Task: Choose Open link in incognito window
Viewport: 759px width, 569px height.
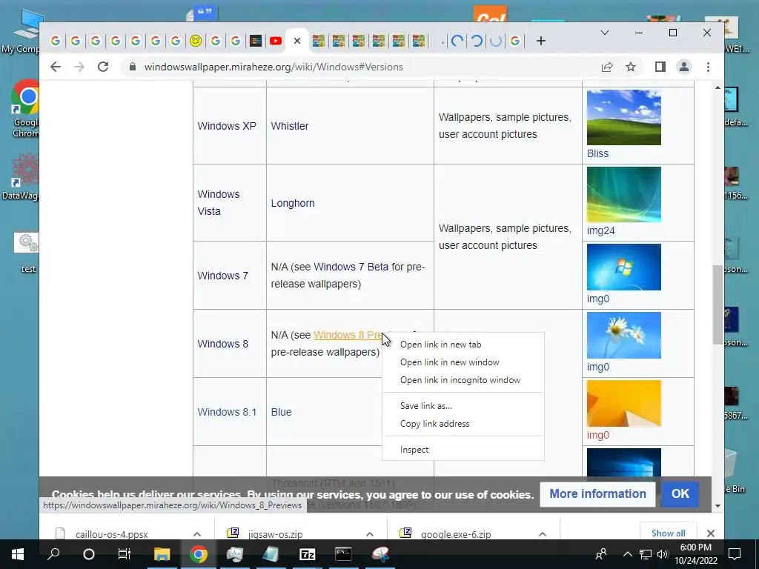Action: [x=463, y=380]
